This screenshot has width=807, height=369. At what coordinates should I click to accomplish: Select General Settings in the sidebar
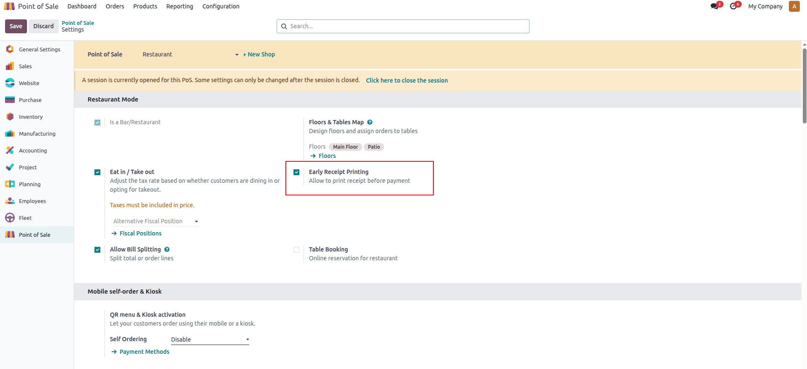pyautogui.click(x=37, y=49)
